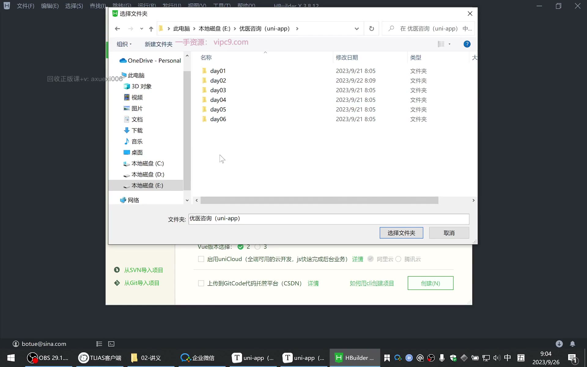Open the 选择(S) menu
Image resolution: width=587 pixels, height=367 pixels.
[74, 6]
